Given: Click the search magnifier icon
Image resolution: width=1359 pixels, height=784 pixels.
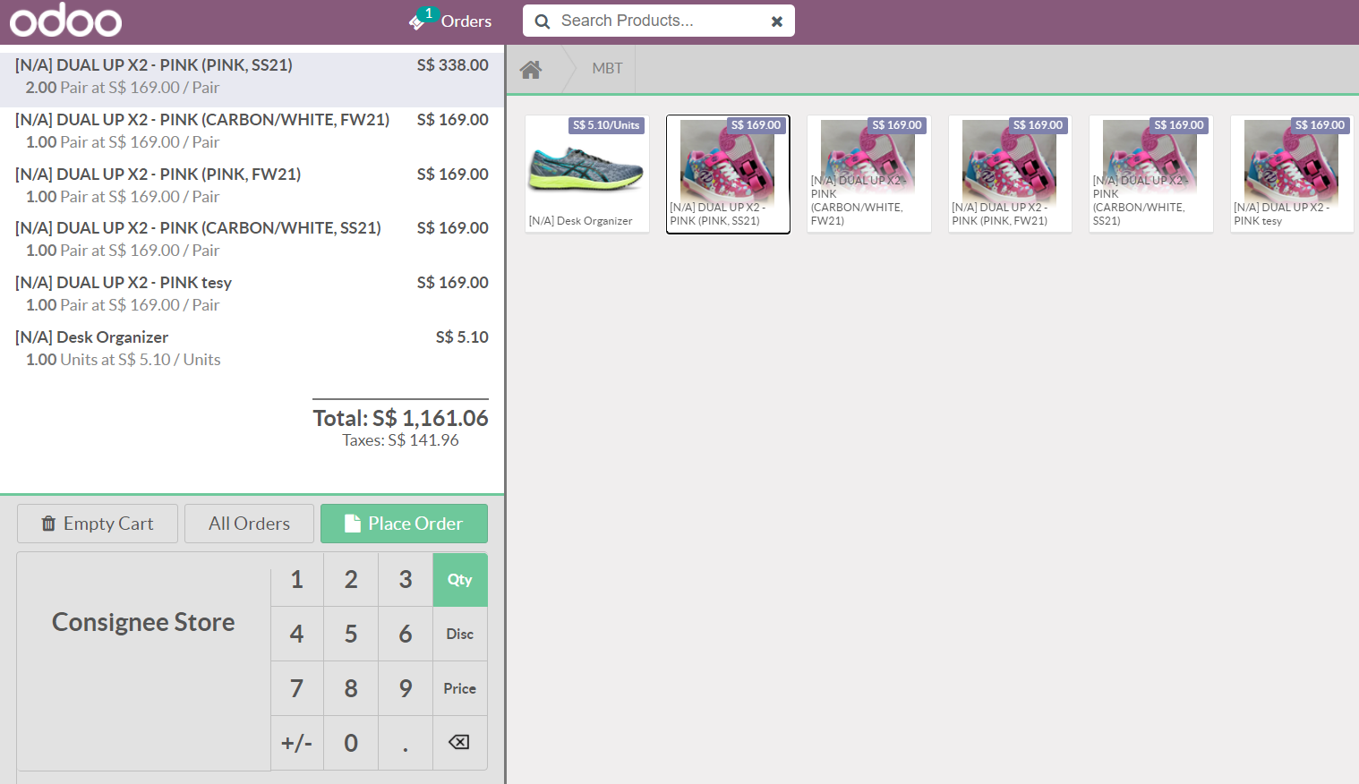Looking at the screenshot, I should (x=543, y=21).
